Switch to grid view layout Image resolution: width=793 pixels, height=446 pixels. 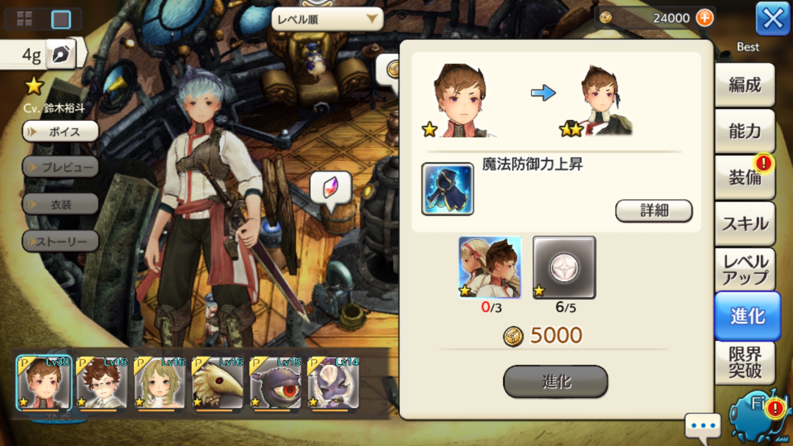click(x=24, y=19)
